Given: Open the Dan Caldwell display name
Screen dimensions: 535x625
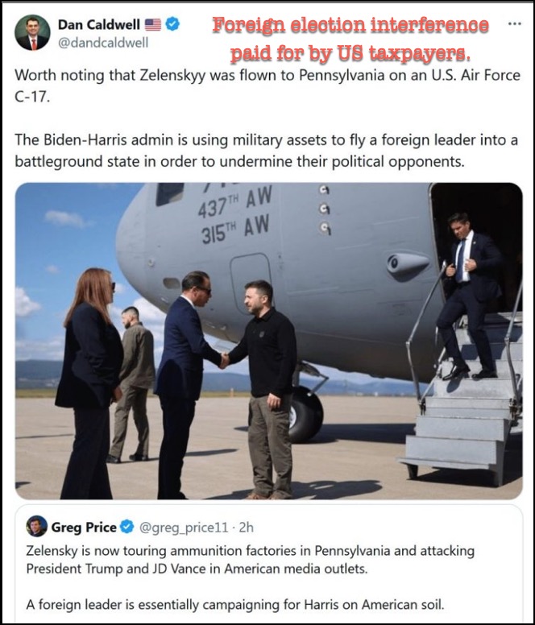Looking at the screenshot, I should pyautogui.click(x=99, y=25).
